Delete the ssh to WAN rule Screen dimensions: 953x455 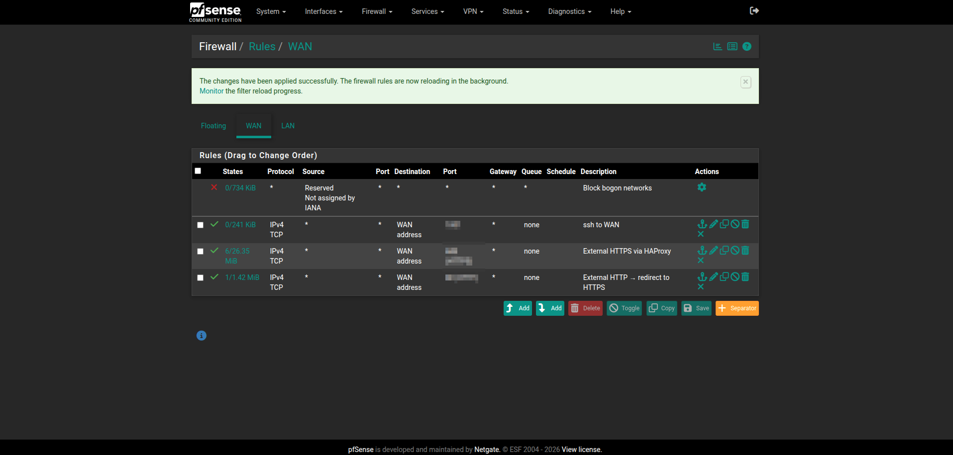[x=745, y=224]
